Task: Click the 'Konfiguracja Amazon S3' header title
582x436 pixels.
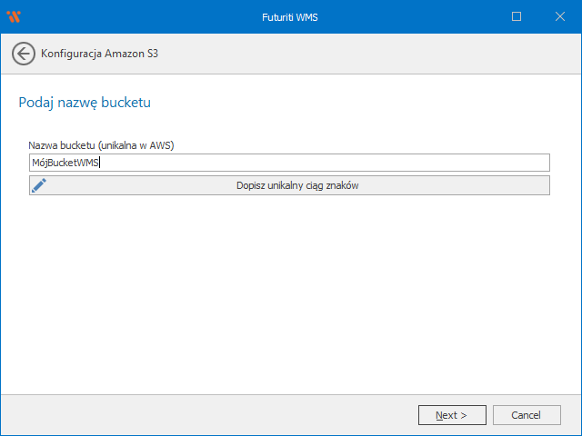Action: click(100, 54)
